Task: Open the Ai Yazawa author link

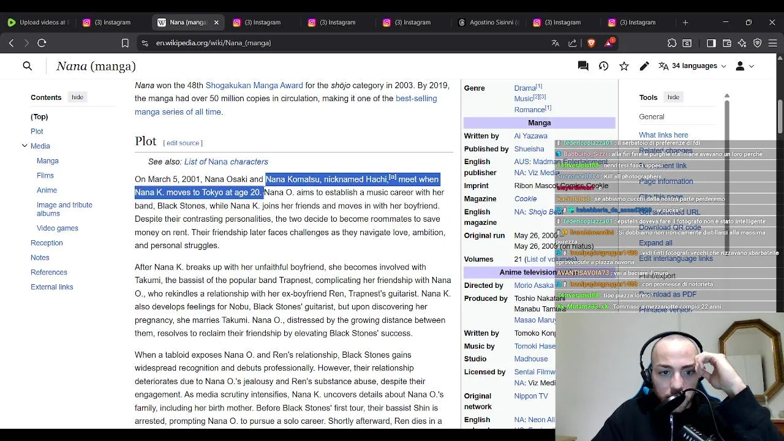Action: [530, 136]
